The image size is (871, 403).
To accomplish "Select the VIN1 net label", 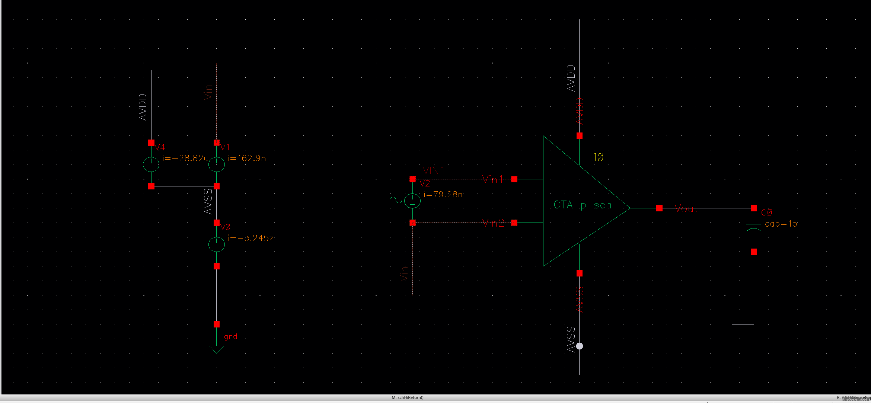I will (434, 170).
